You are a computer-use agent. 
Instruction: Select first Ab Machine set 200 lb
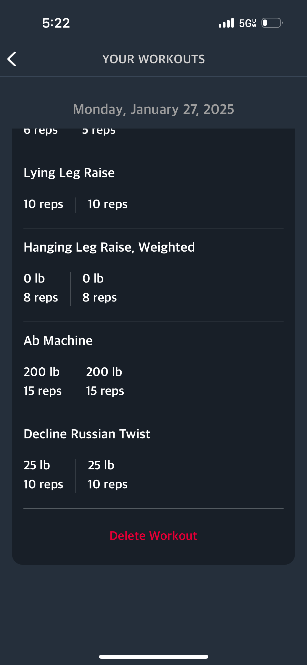coord(42,372)
